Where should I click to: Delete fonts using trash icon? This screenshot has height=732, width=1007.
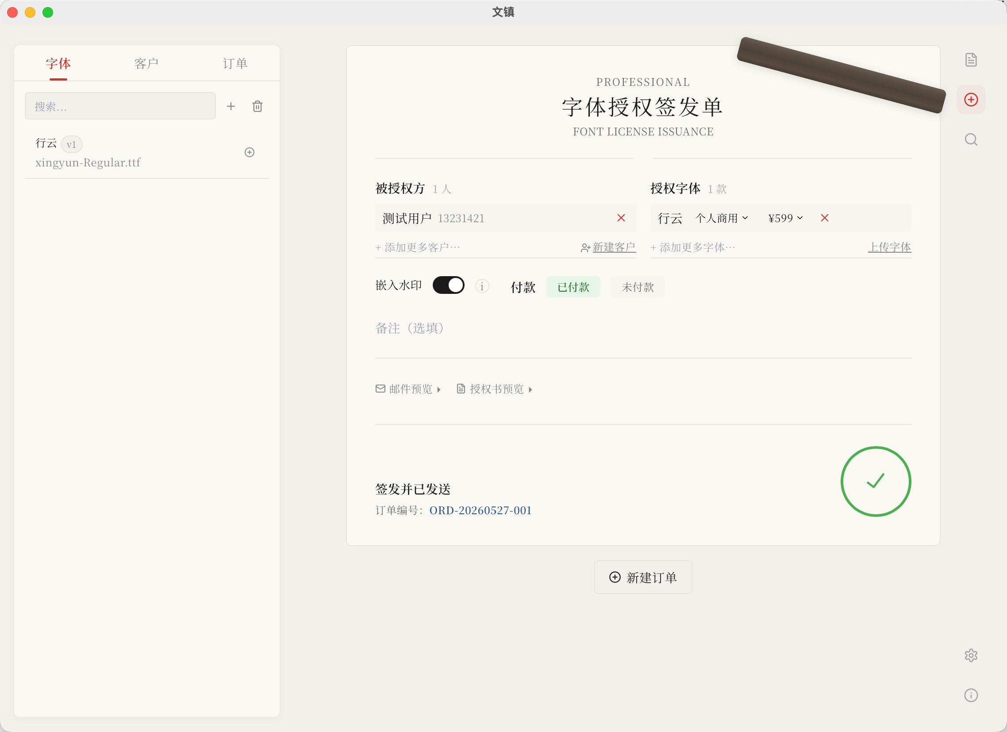pos(258,106)
